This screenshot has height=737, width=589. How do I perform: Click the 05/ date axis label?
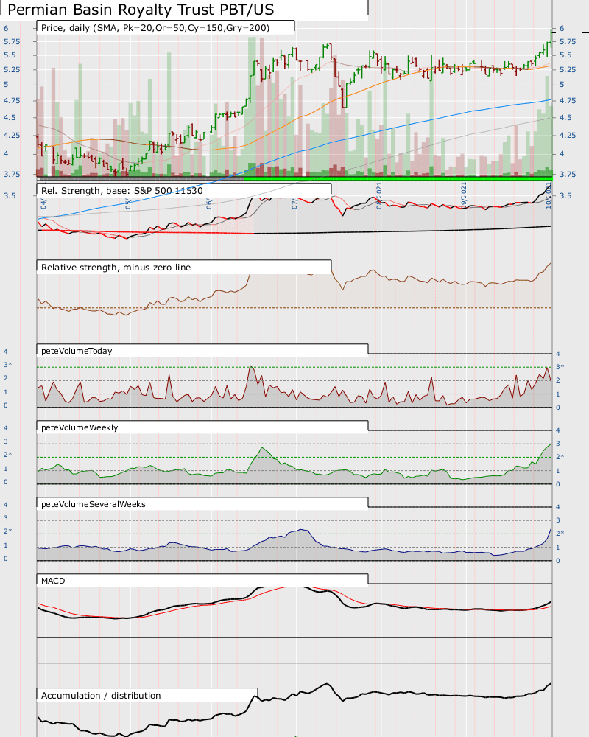(128, 203)
